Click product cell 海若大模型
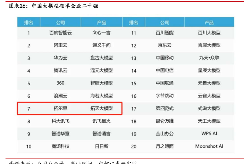 point(101,96)
